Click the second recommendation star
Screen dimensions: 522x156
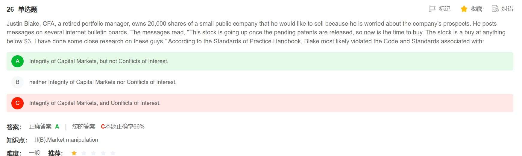[84, 153]
